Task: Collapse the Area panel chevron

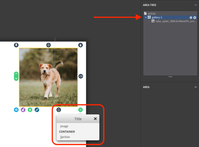Action: point(195,87)
